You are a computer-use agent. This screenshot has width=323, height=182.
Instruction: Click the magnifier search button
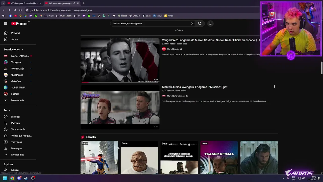pyautogui.click(x=200, y=24)
